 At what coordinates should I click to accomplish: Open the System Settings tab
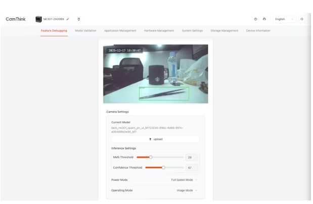[x=192, y=31]
